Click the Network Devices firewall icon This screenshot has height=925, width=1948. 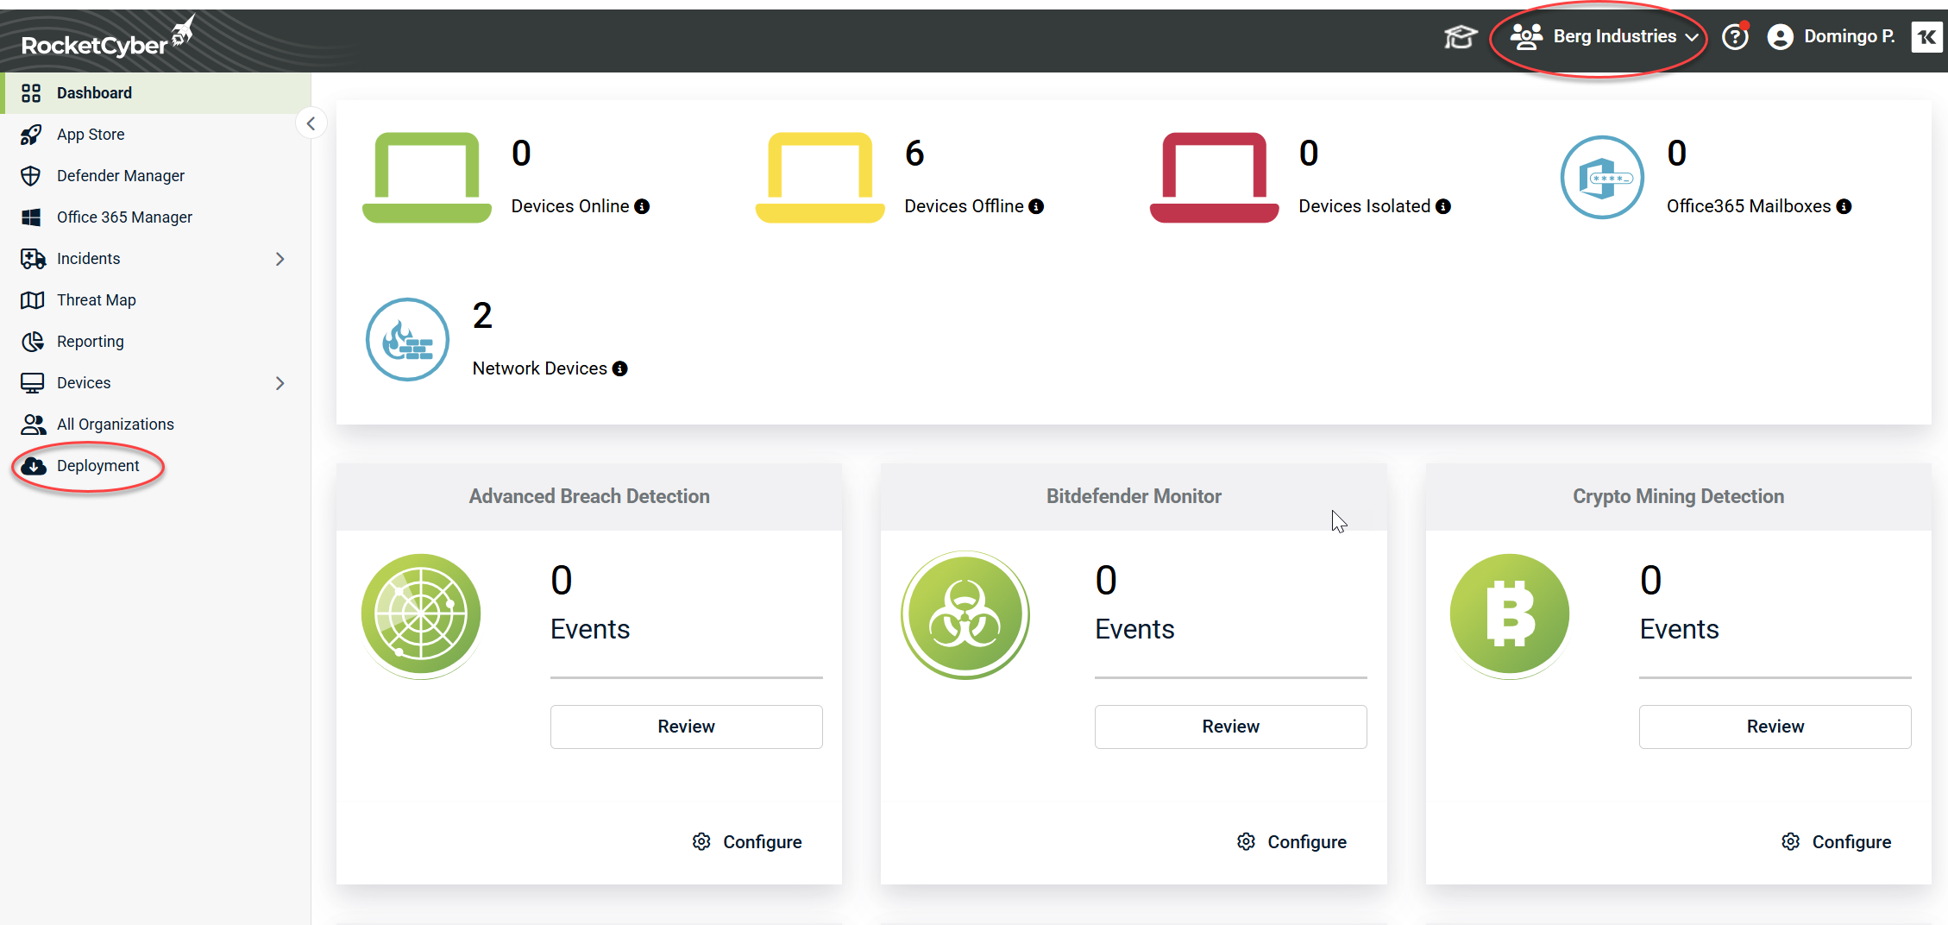[x=407, y=340]
